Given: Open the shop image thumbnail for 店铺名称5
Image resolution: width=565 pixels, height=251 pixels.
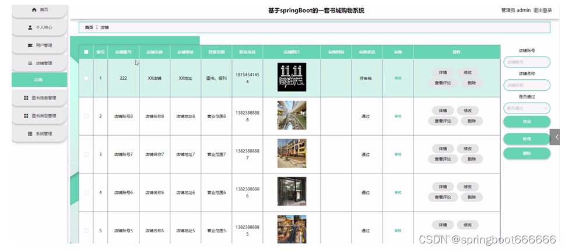Looking at the screenshot, I should pyautogui.click(x=292, y=229).
